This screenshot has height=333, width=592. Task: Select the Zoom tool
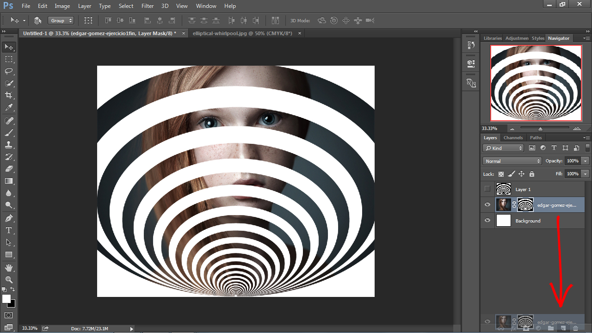coord(9,279)
